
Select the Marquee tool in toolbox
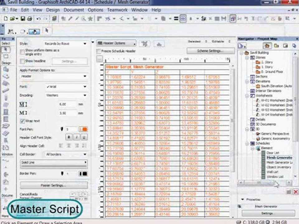(x=6, y=56)
